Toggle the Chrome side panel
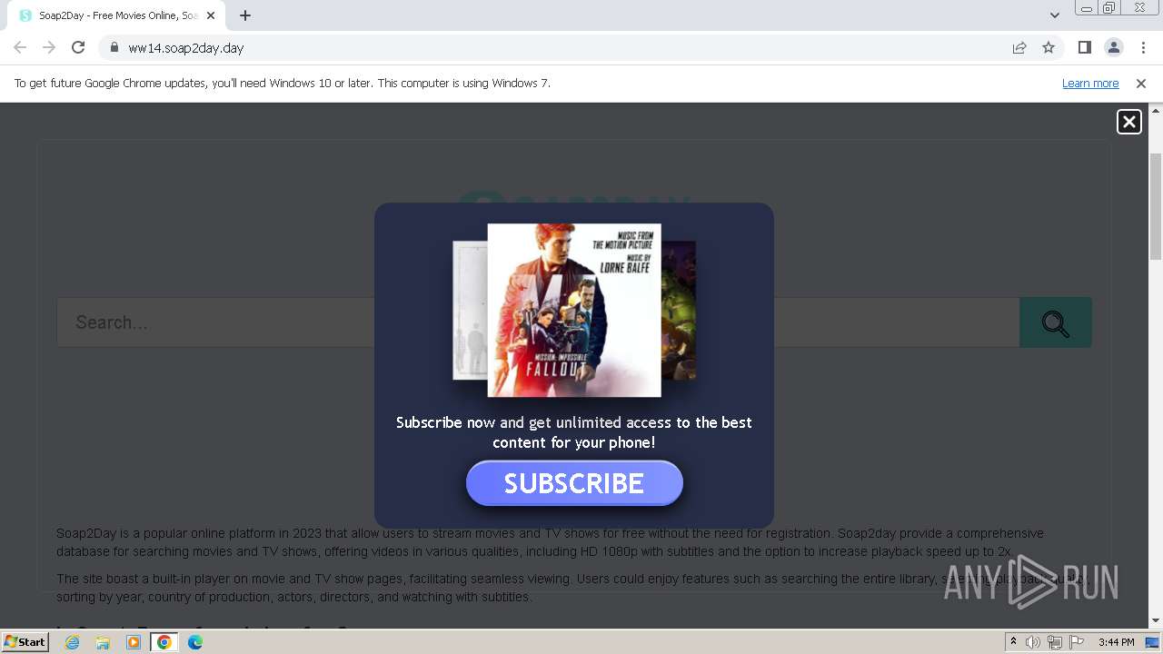The width and height of the screenshot is (1163, 654). click(1084, 48)
